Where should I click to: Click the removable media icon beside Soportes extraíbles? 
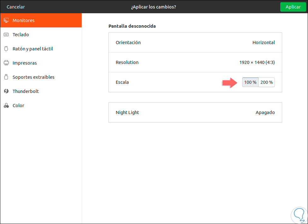click(x=6, y=77)
